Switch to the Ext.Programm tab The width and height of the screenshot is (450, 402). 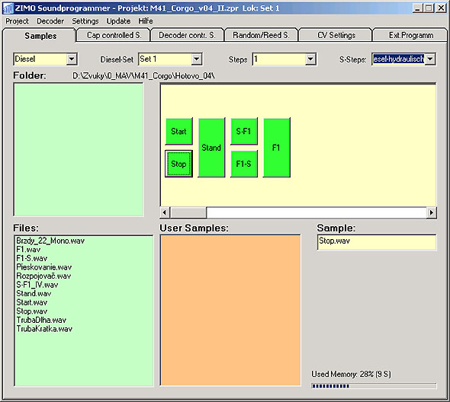point(410,35)
